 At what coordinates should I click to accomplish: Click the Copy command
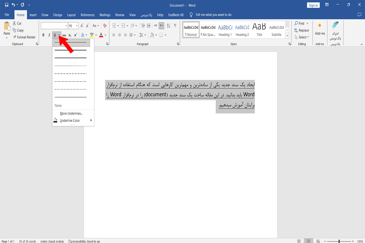[18, 30]
